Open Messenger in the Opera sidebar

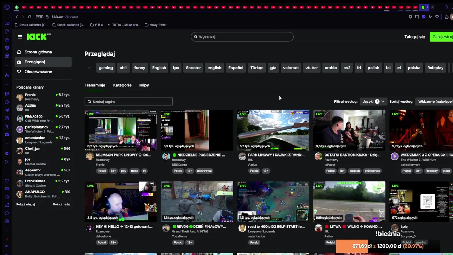[x=7, y=102]
